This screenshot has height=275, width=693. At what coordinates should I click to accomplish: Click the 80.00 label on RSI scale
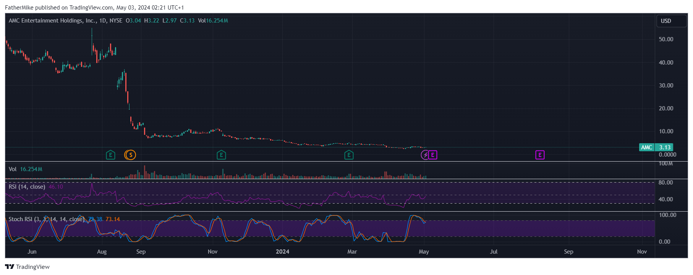point(665,183)
